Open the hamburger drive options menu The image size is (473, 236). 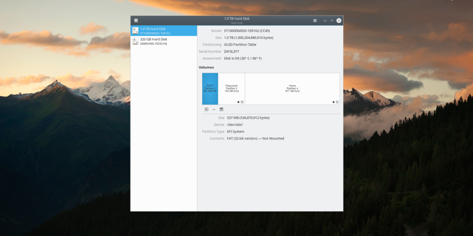315,20
